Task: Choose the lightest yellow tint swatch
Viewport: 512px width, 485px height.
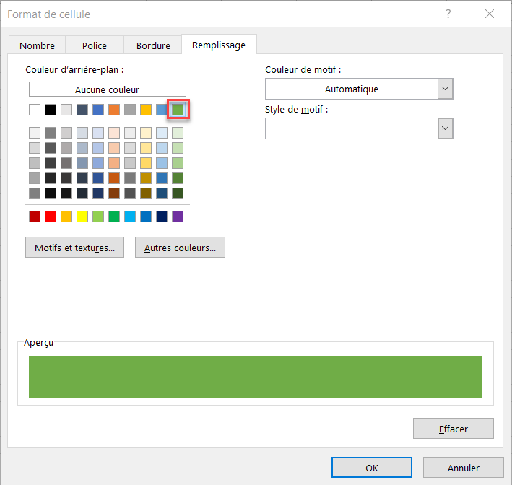Action: click(146, 133)
